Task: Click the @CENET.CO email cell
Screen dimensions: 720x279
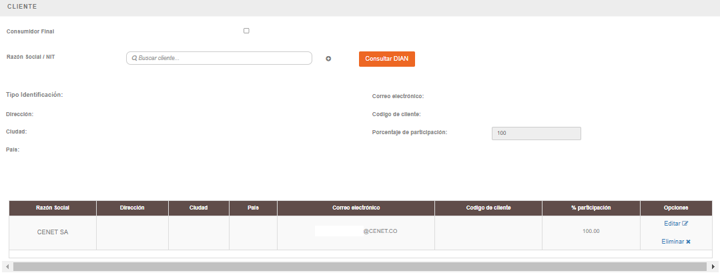Action: pyautogui.click(x=356, y=232)
